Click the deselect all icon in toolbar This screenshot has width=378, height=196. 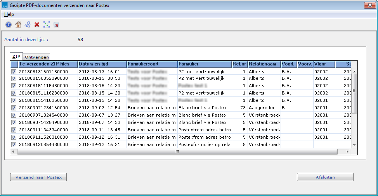56,24
